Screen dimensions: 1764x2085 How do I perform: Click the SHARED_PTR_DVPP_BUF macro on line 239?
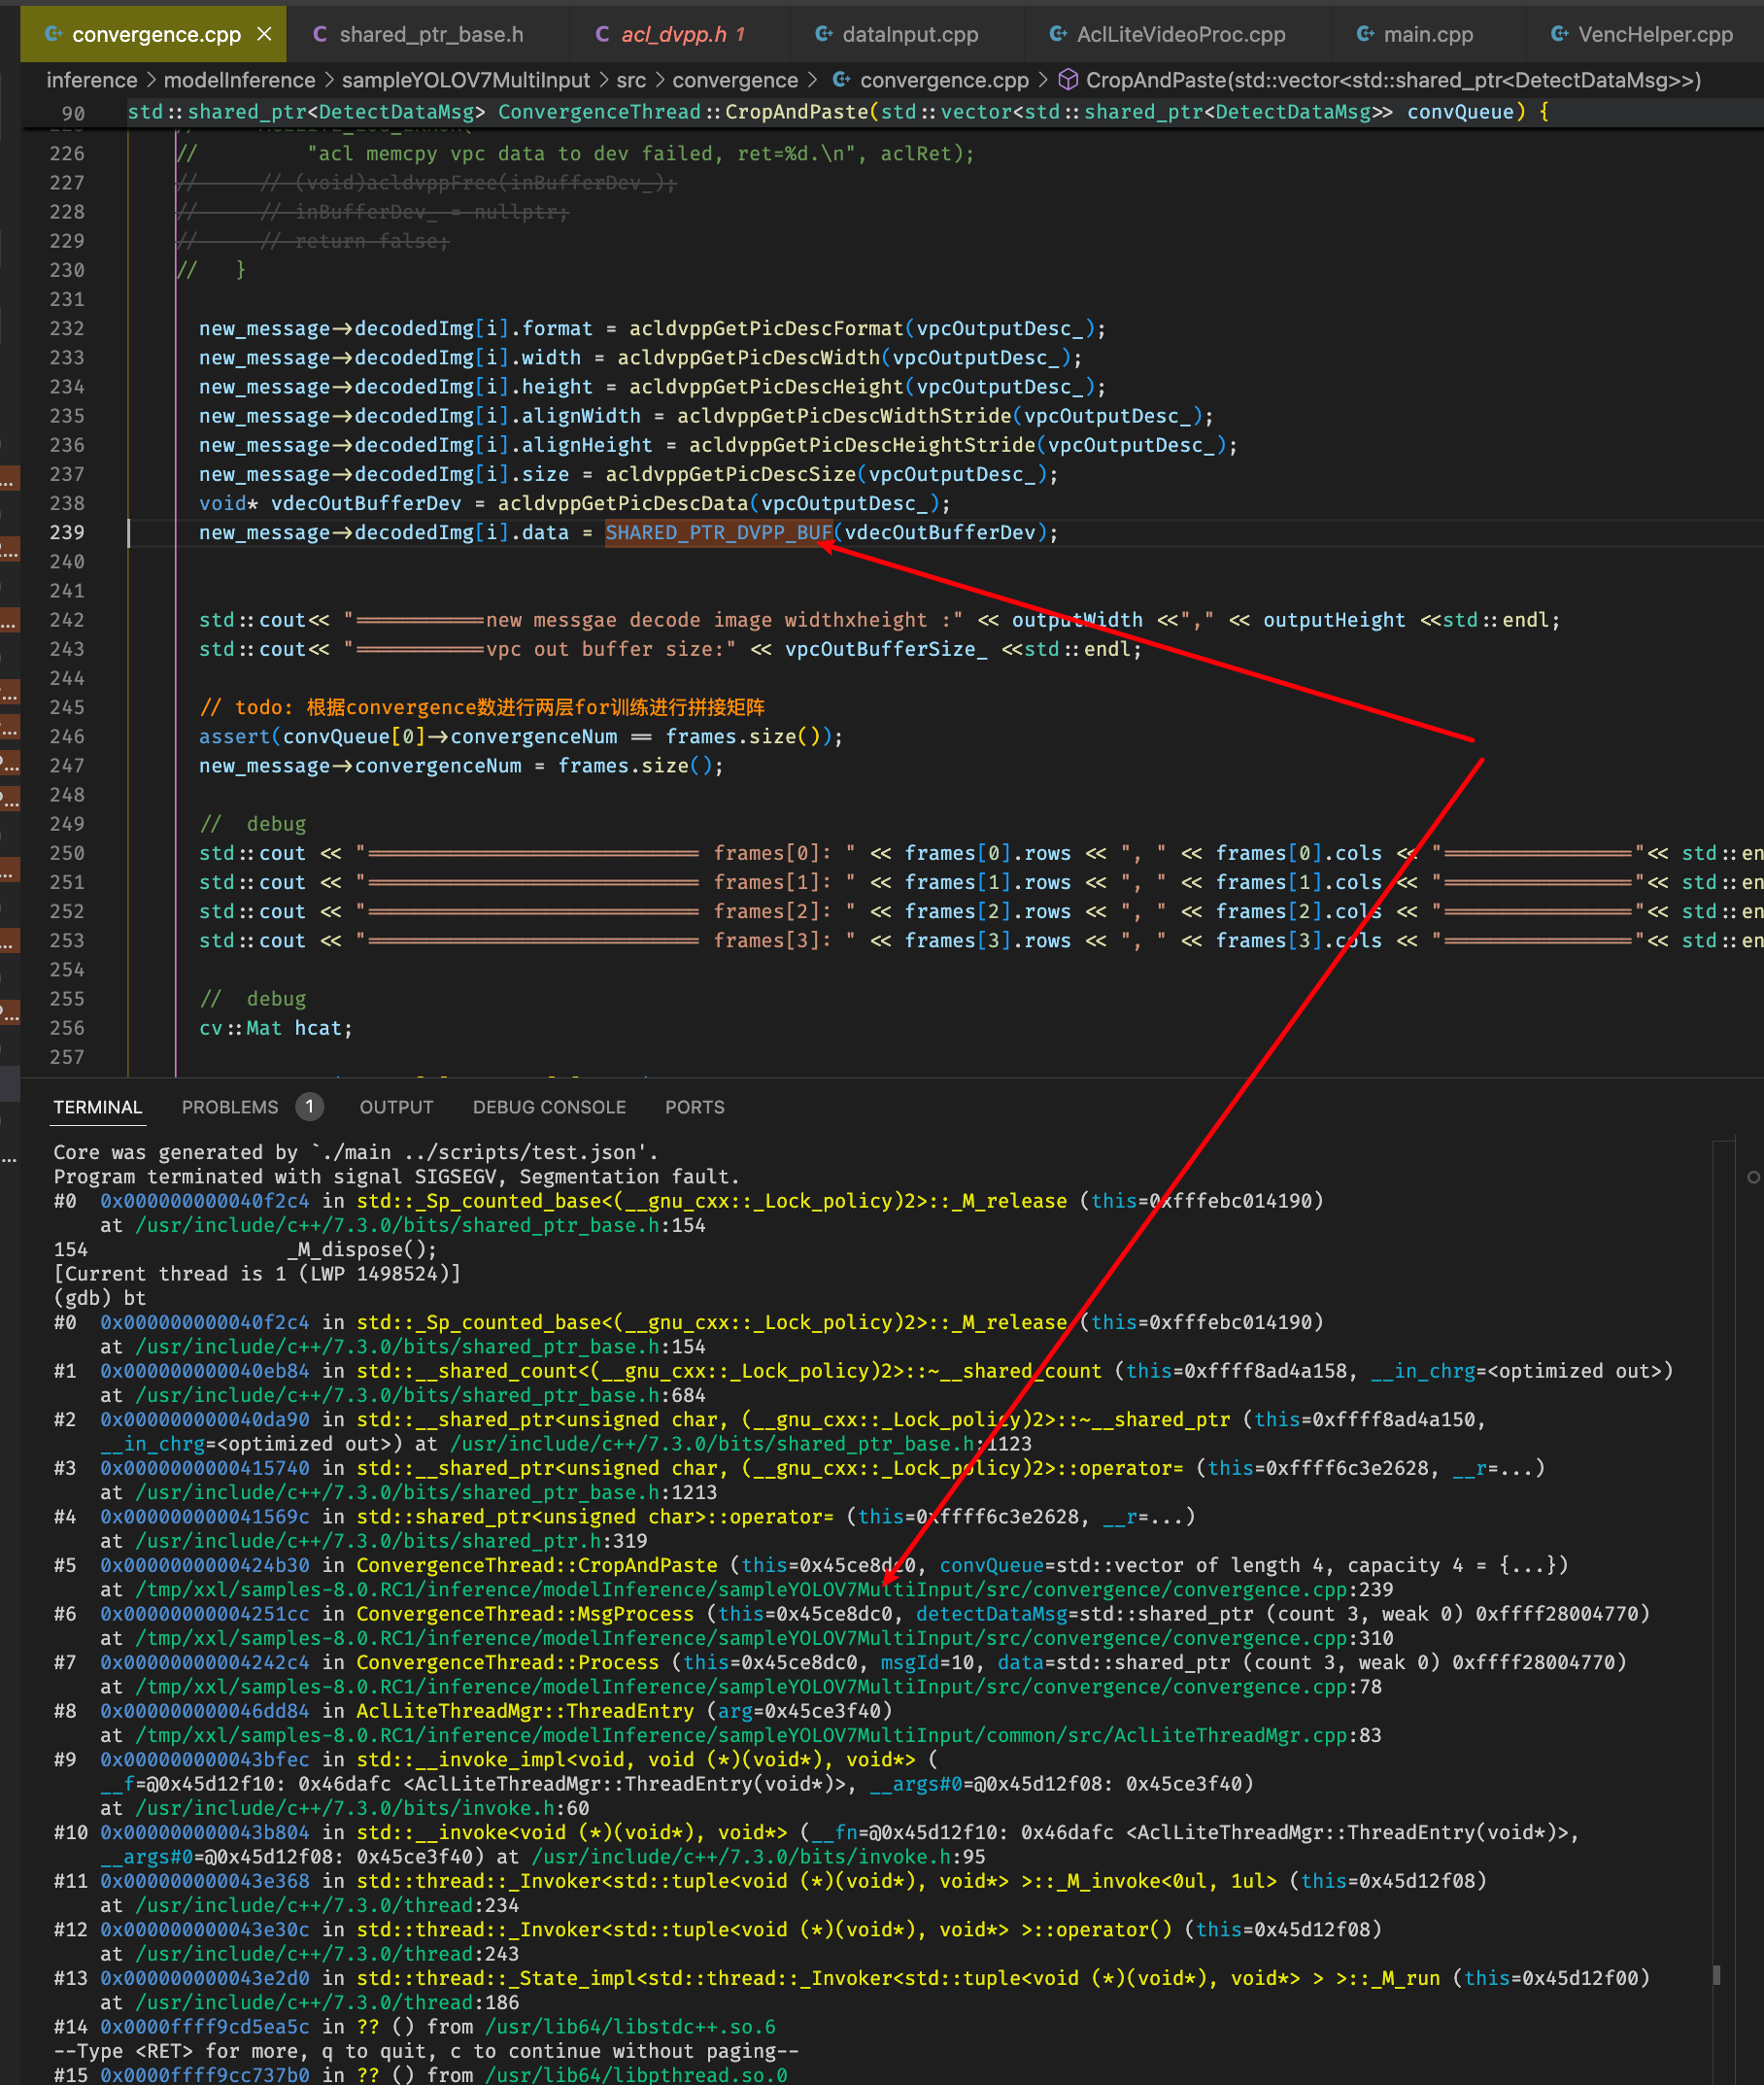click(719, 533)
